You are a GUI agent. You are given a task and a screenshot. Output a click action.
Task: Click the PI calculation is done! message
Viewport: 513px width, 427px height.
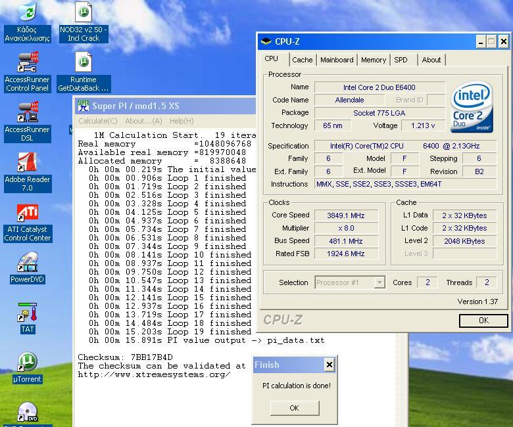pos(297,386)
